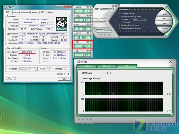Open PCI section in PC Probe II

tap(165, 19)
